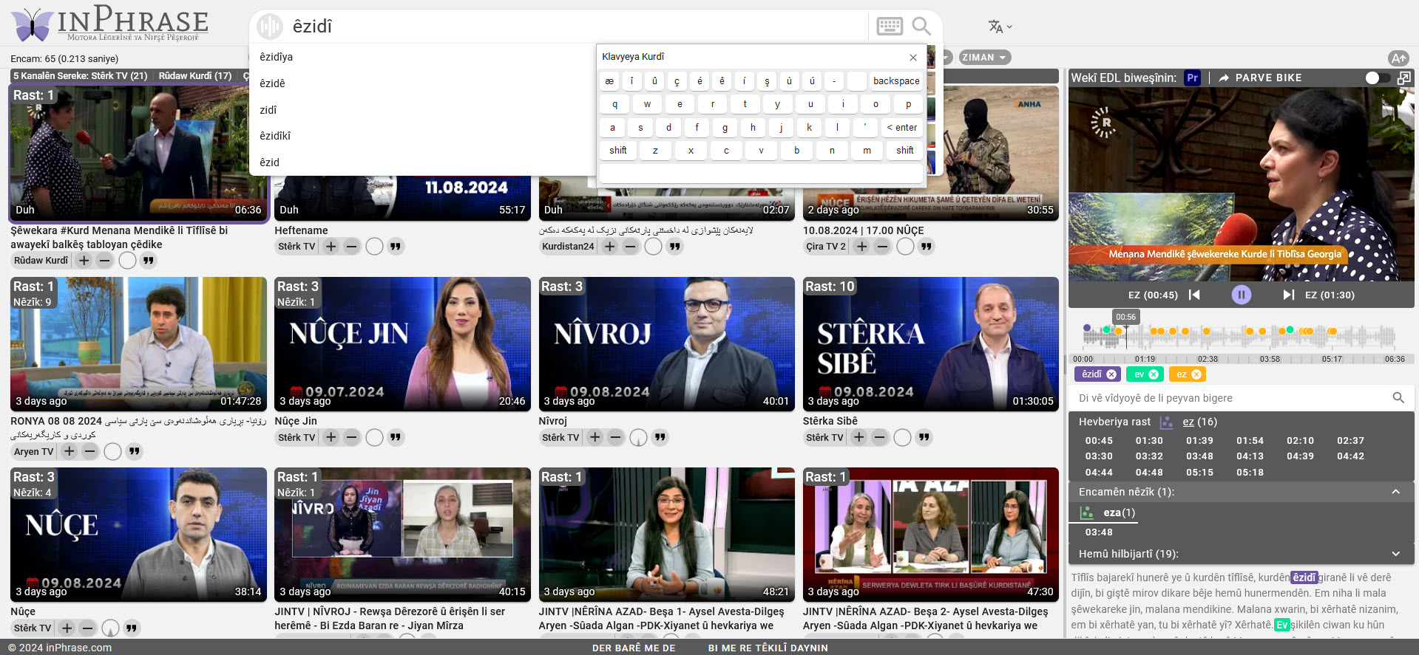The height and width of the screenshot is (655, 1419).
Task: Select the ez (16) exact matches link
Action: [1199, 422]
